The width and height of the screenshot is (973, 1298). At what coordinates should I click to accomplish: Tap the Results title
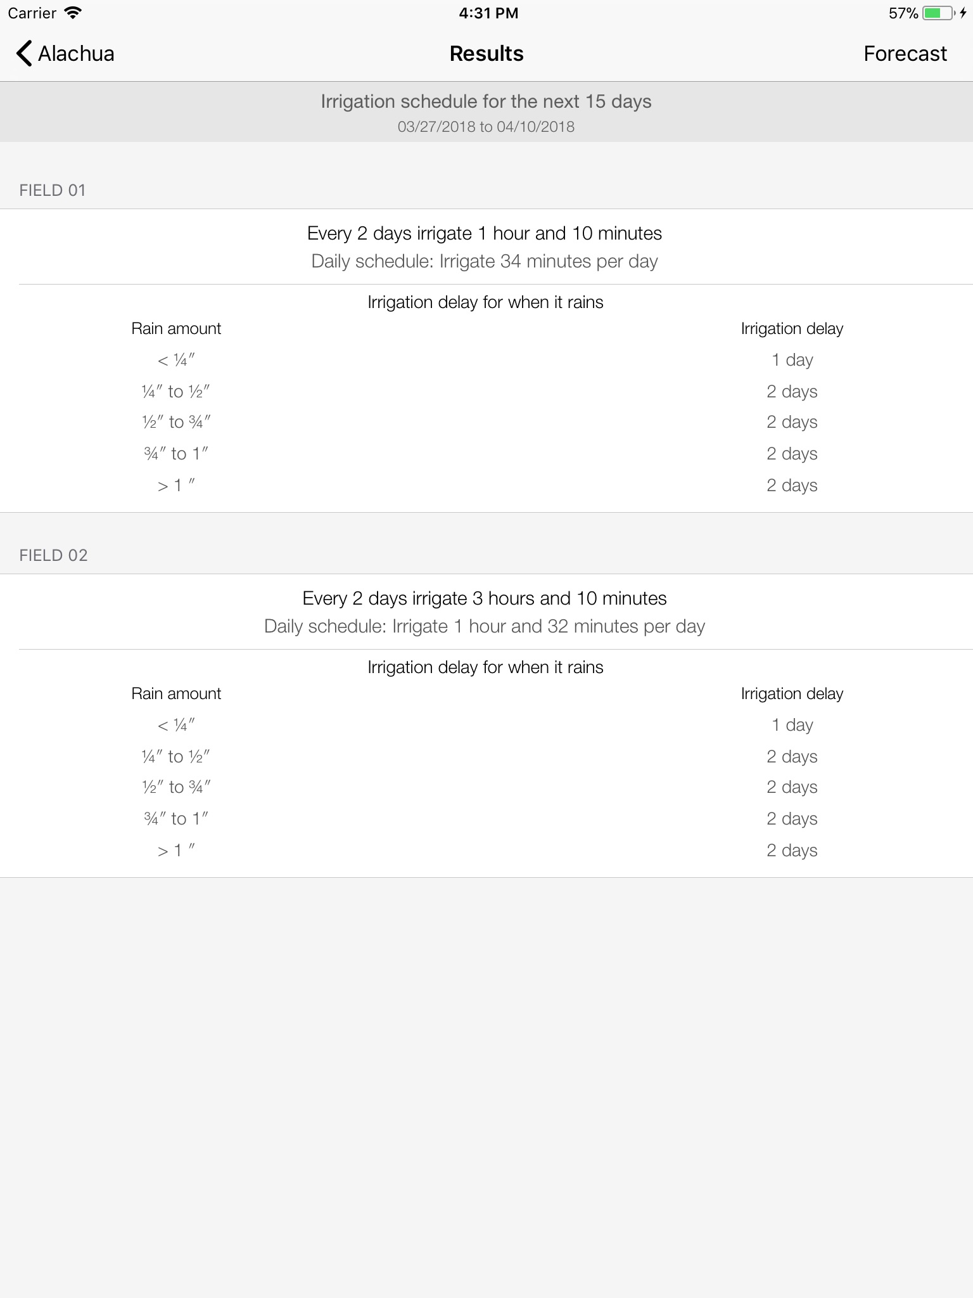coord(486,54)
